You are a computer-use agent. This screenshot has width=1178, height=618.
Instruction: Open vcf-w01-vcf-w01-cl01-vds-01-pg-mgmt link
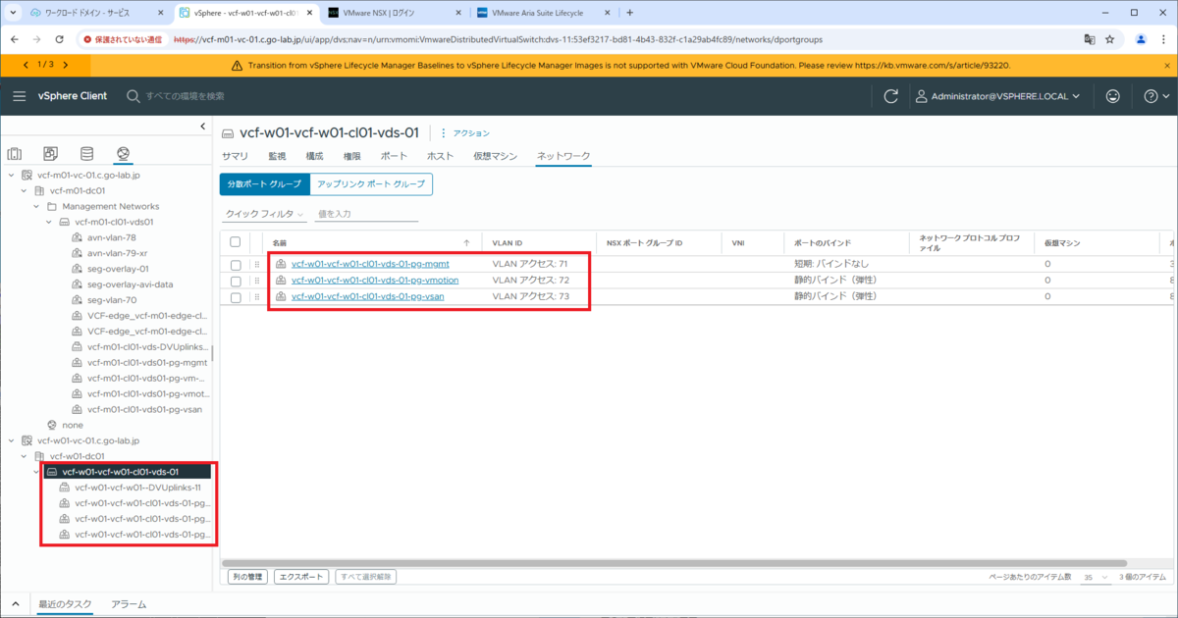pos(370,264)
